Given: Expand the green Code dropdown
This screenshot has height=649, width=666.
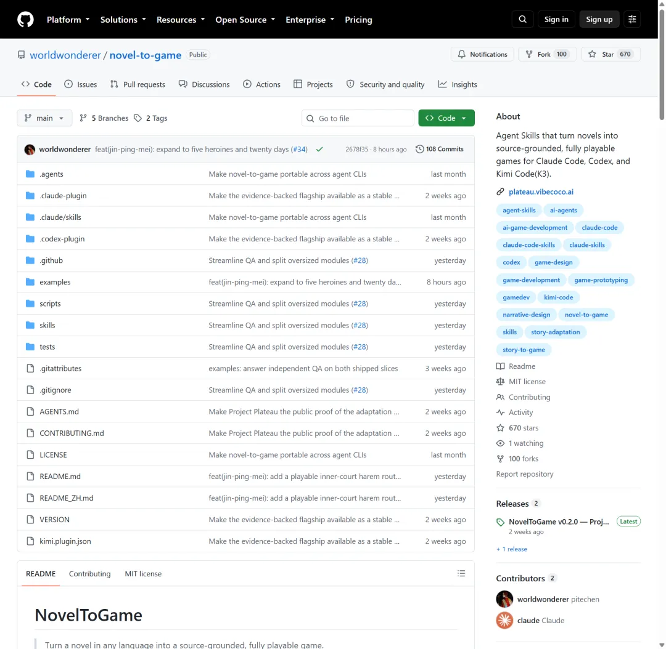Looking at the screenshot, I should (x=446, y=118).
